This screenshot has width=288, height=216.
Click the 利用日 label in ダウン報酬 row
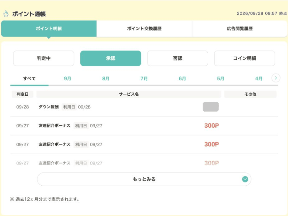click(x=69, y=107)
